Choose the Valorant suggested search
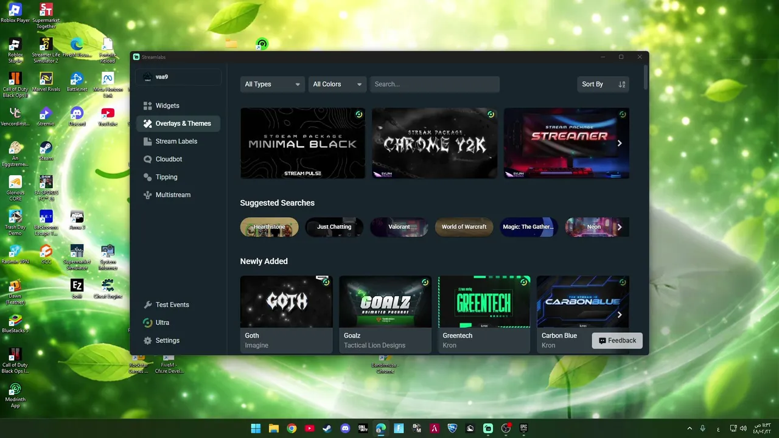779x438 pixels. point(399,227)
